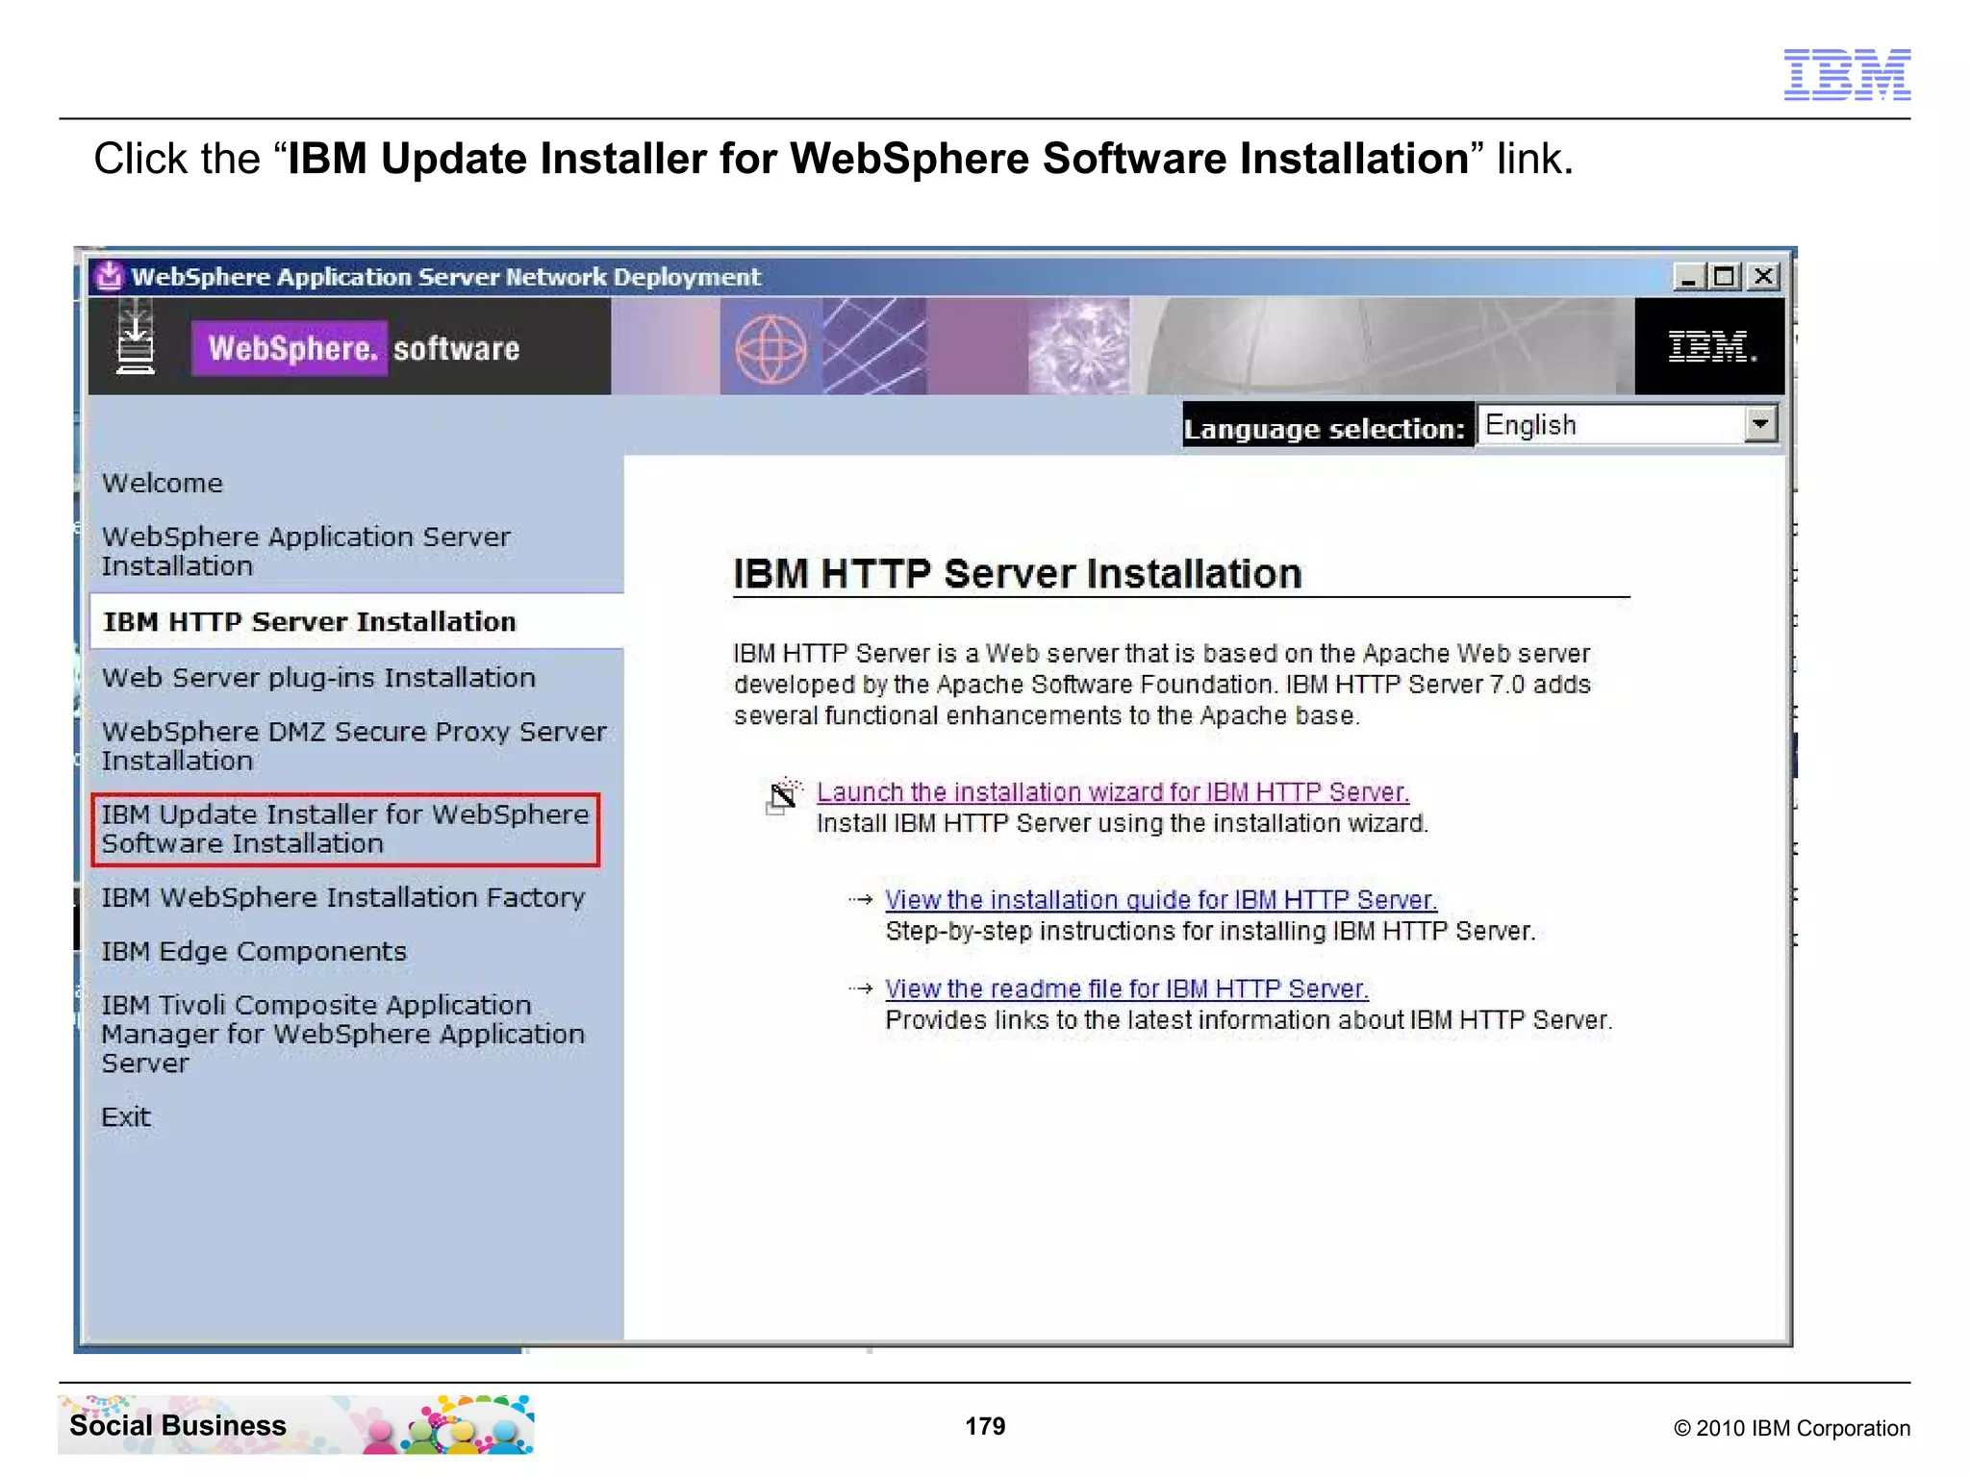Click the IBM HTTP Server Installation heading
1970x1477 pixels.
[1018, 574]
